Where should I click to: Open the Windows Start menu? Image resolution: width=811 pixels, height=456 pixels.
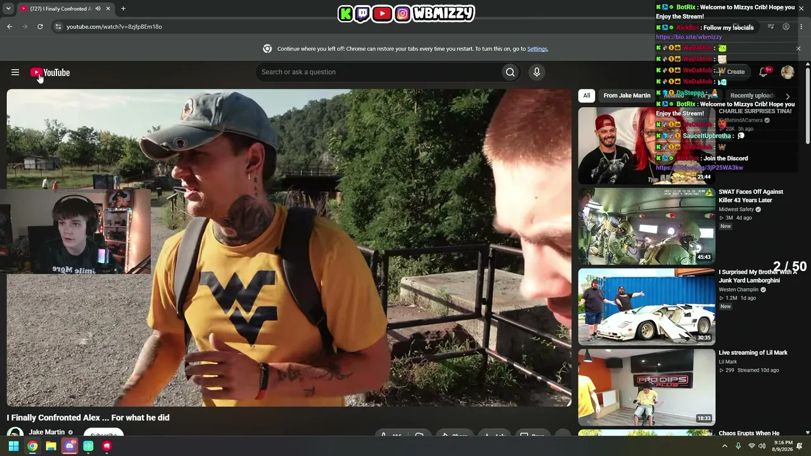pos(13,446)
